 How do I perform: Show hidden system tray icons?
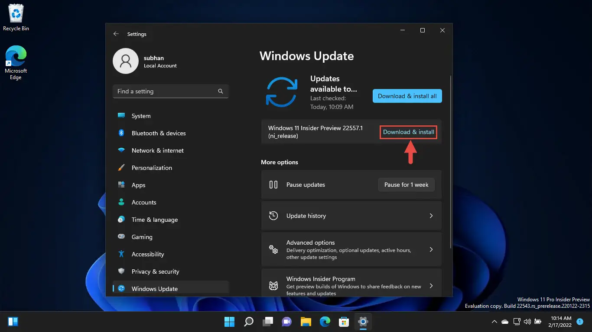point(494,322)
